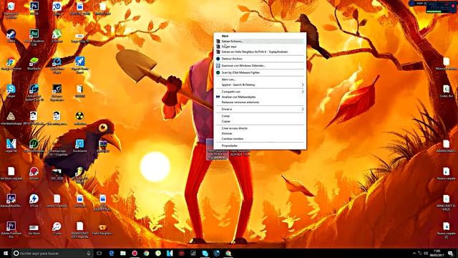This screenshot has height=258, width=458.
Task: Open the Task View taskbar button
Action: pos(99,253)
